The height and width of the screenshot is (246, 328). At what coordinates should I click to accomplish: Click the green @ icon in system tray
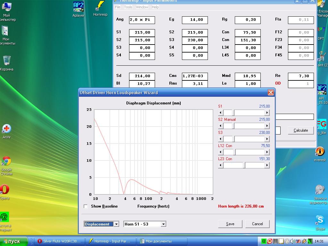[x=264, y=241]
